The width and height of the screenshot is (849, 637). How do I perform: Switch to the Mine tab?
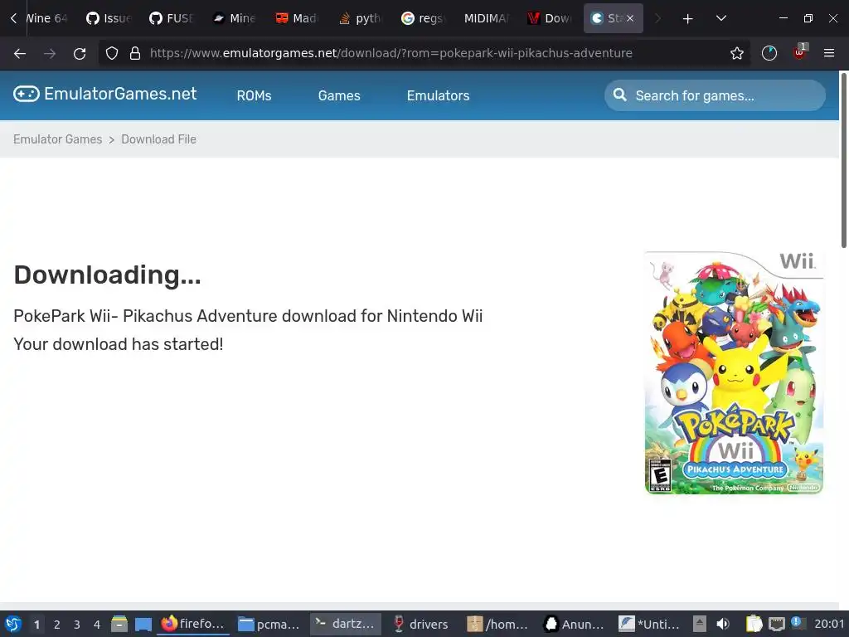click(235, 18)
